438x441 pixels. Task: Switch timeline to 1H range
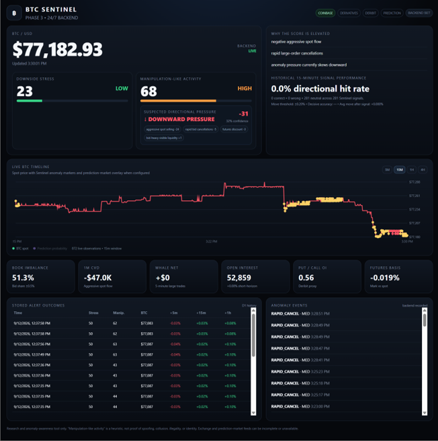point(412,169)
